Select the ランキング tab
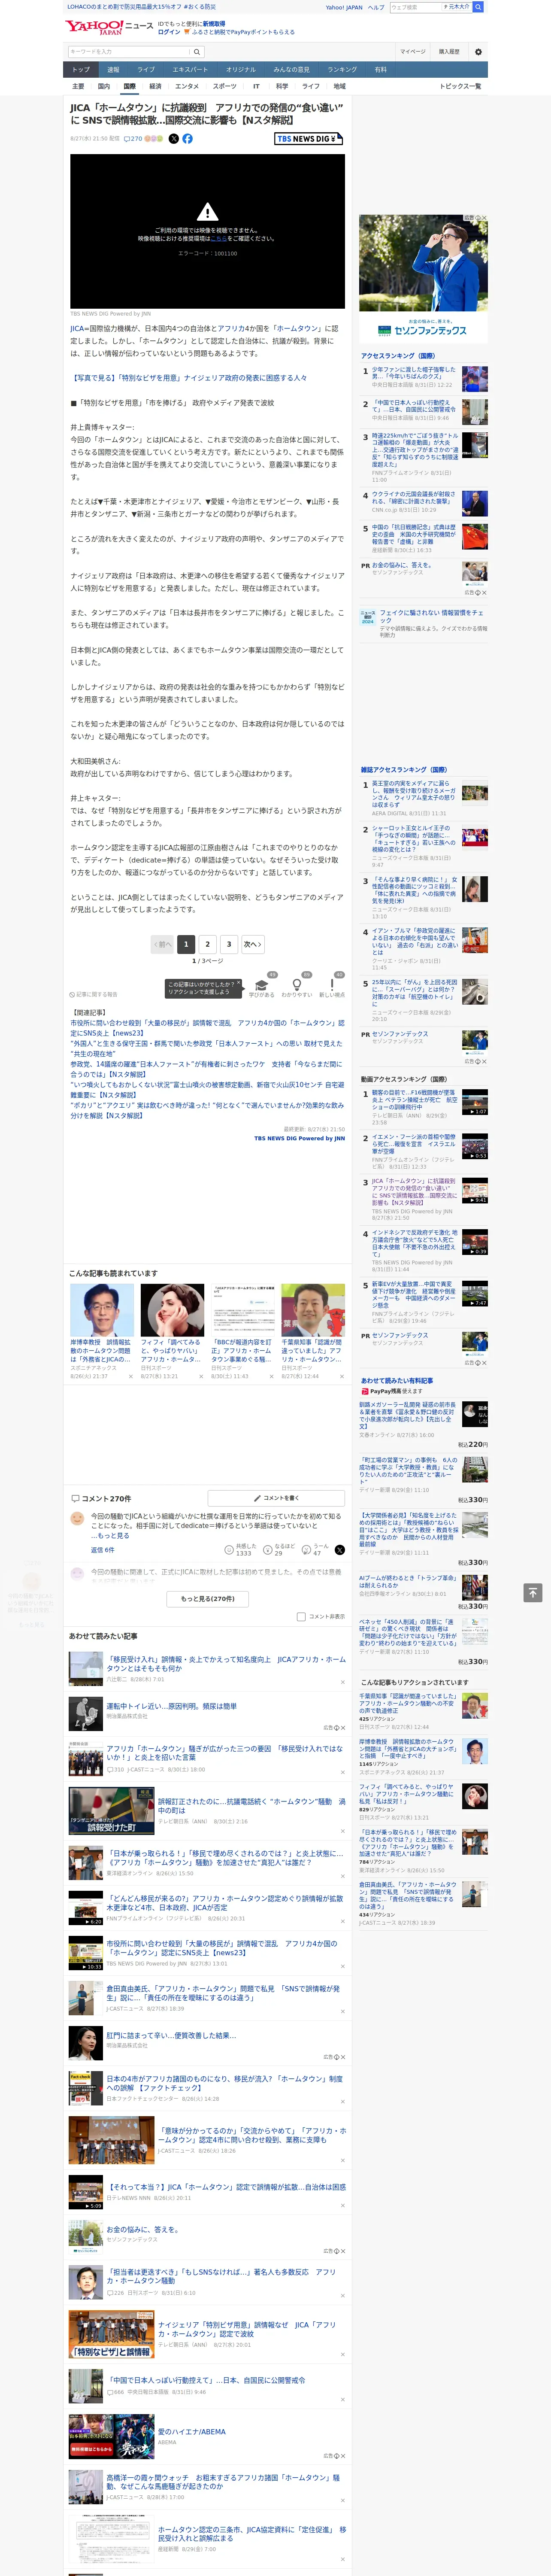The width and height of the screenshot is (551, 2576). click(x=342, y=70)
